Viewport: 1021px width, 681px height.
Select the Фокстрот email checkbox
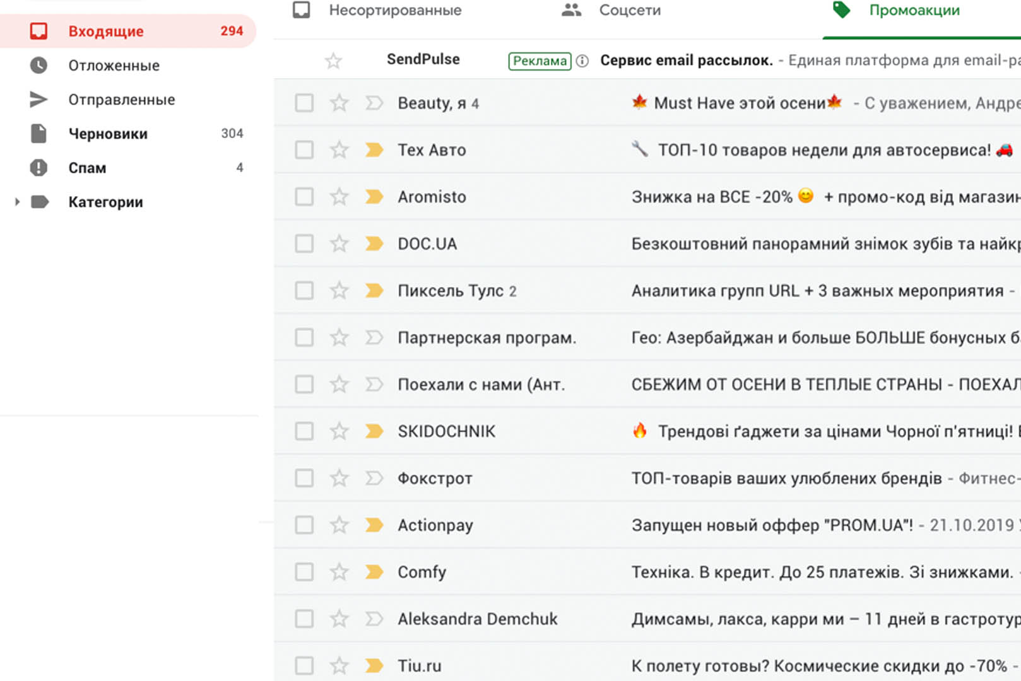tap(304, 478)
